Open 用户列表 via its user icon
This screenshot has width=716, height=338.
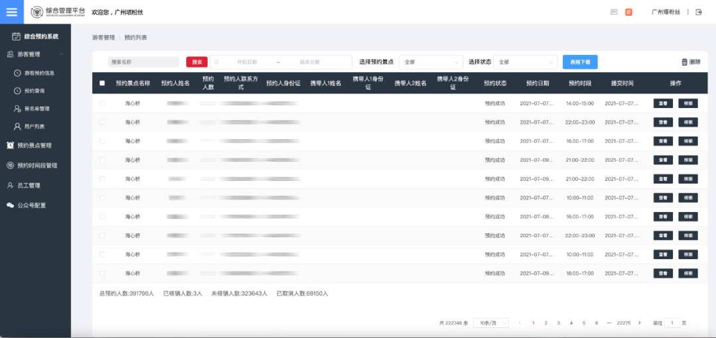point(17,127)
